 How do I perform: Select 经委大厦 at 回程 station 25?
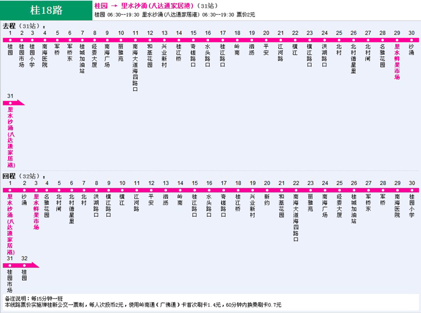point(339,206)
